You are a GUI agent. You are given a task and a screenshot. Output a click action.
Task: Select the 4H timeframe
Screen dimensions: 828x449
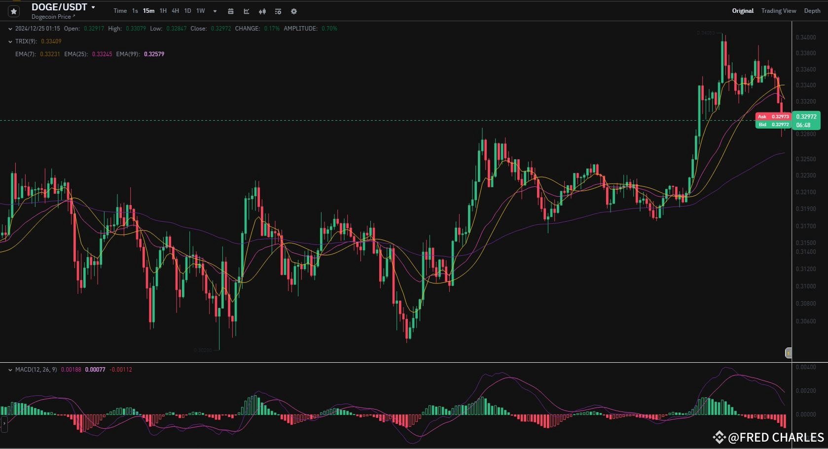click(x=175, y=11)
